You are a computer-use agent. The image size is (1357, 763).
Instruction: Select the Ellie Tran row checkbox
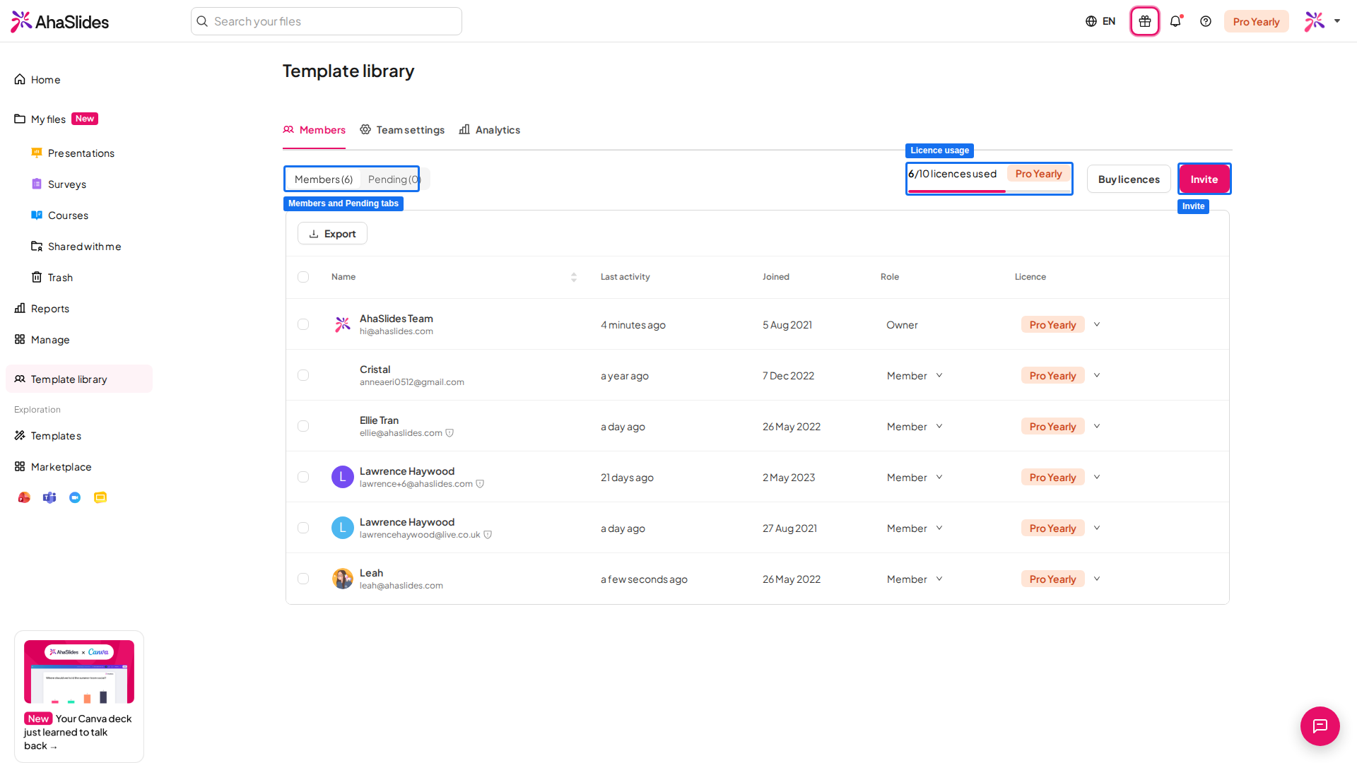303,426
